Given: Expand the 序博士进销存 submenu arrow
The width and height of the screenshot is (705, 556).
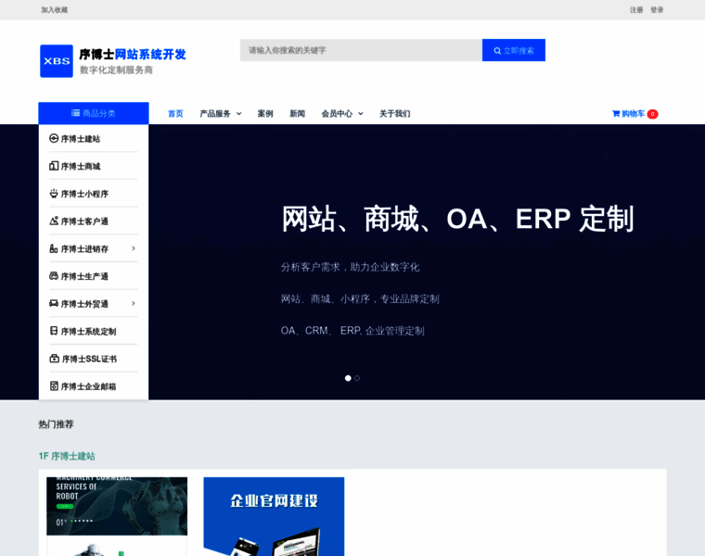Looking at the screenshot, I should [134, 248].
